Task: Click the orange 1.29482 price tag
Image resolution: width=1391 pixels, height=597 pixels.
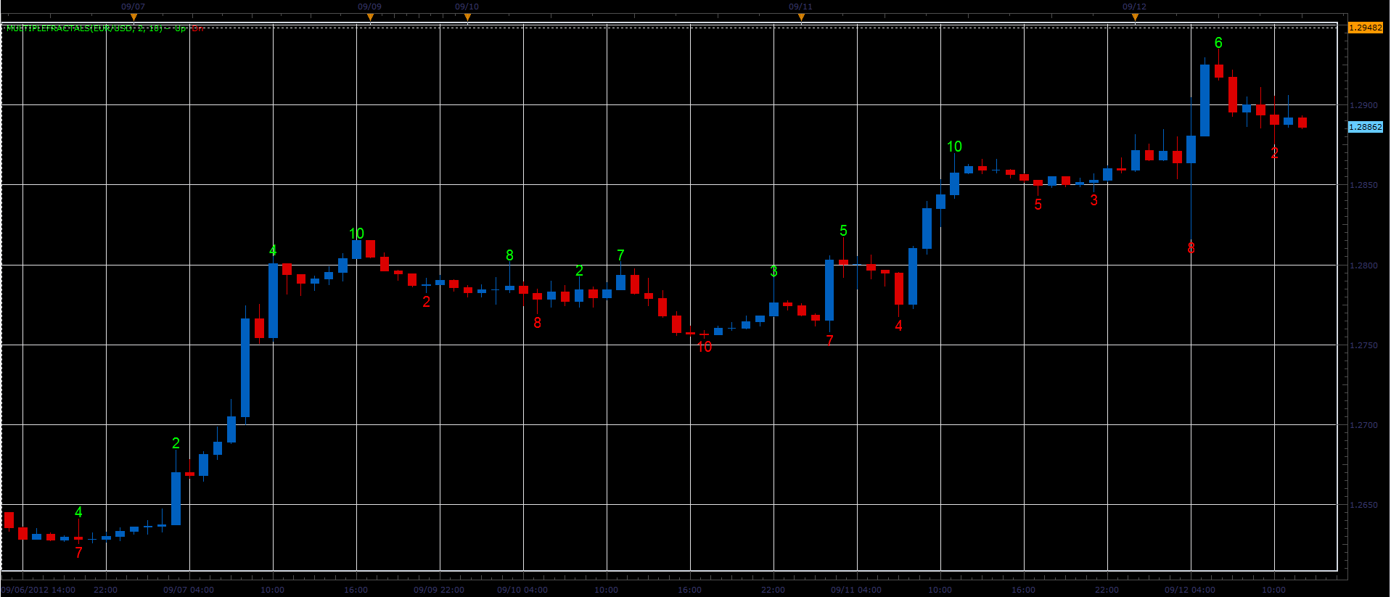Action: click(1366, 28)
